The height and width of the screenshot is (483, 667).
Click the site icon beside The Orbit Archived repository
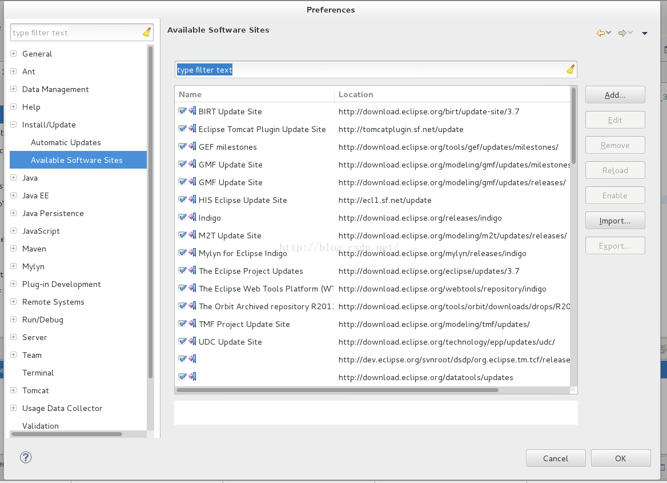[192, 306]
